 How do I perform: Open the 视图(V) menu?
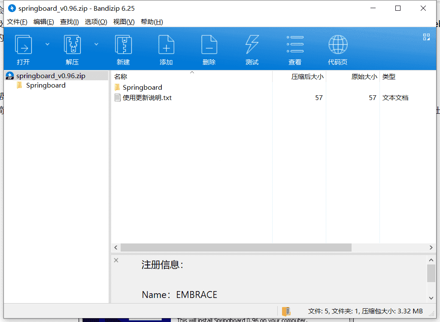point(124,22)
